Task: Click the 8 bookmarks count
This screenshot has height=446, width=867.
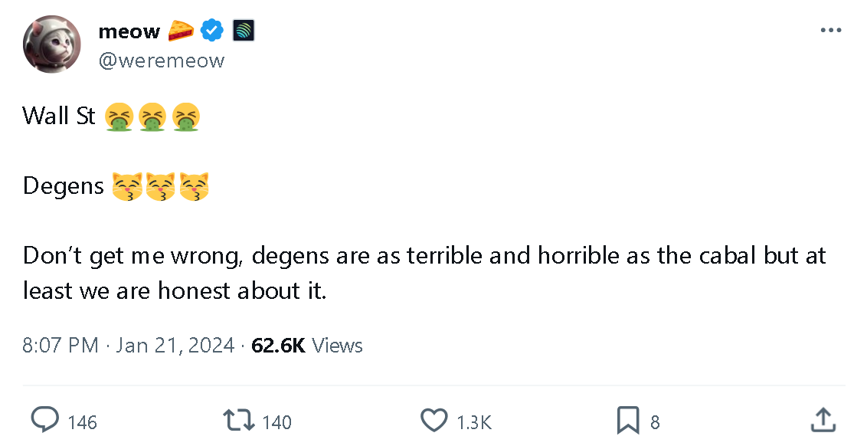Action: (655, 422)
